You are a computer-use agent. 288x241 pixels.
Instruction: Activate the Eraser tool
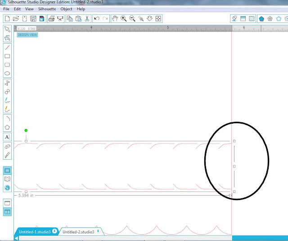tap(7, 147)
